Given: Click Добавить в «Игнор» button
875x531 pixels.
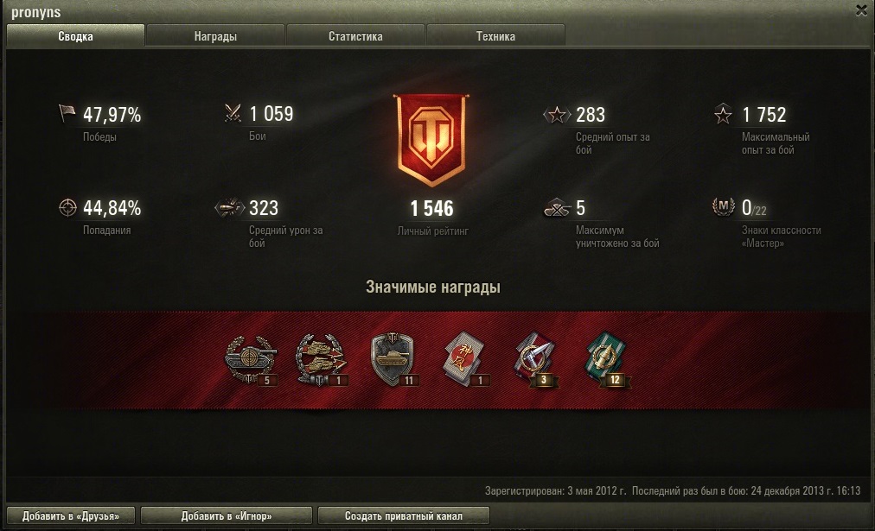Looking at the screenshot, I should pyautogui.click(x=226, y=516).
